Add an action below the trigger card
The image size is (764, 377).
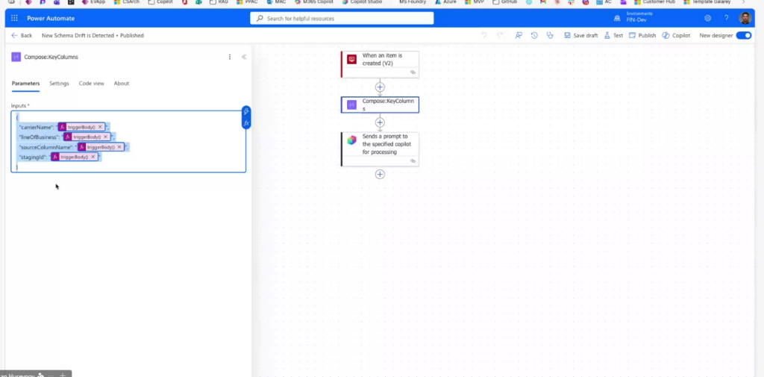click(380, 87)
